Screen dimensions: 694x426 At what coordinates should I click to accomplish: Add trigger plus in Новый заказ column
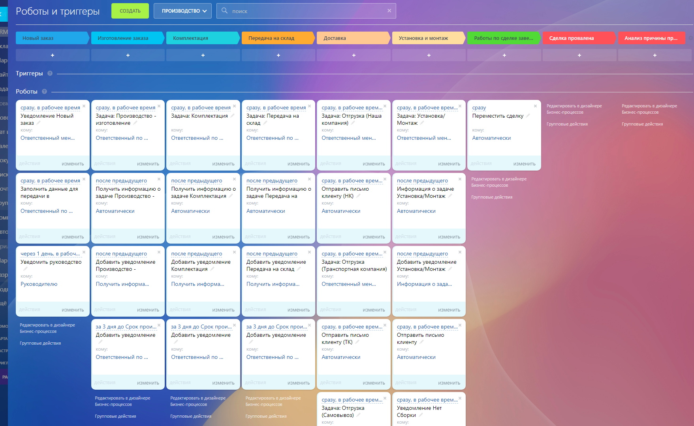coord(53,55)
